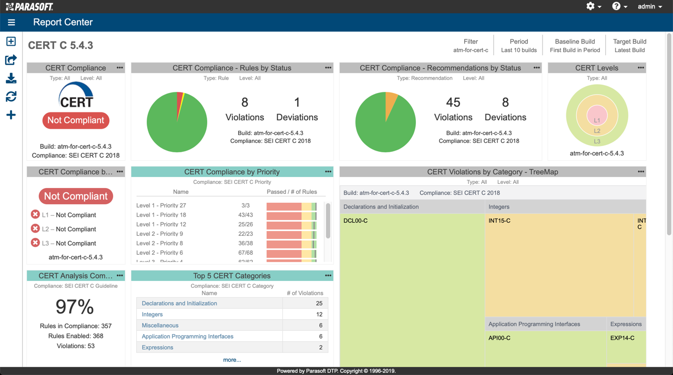Screen dimensions: 673x375
Task: Click the more... link under Top 5 Categories
Action: pos(232,360)
